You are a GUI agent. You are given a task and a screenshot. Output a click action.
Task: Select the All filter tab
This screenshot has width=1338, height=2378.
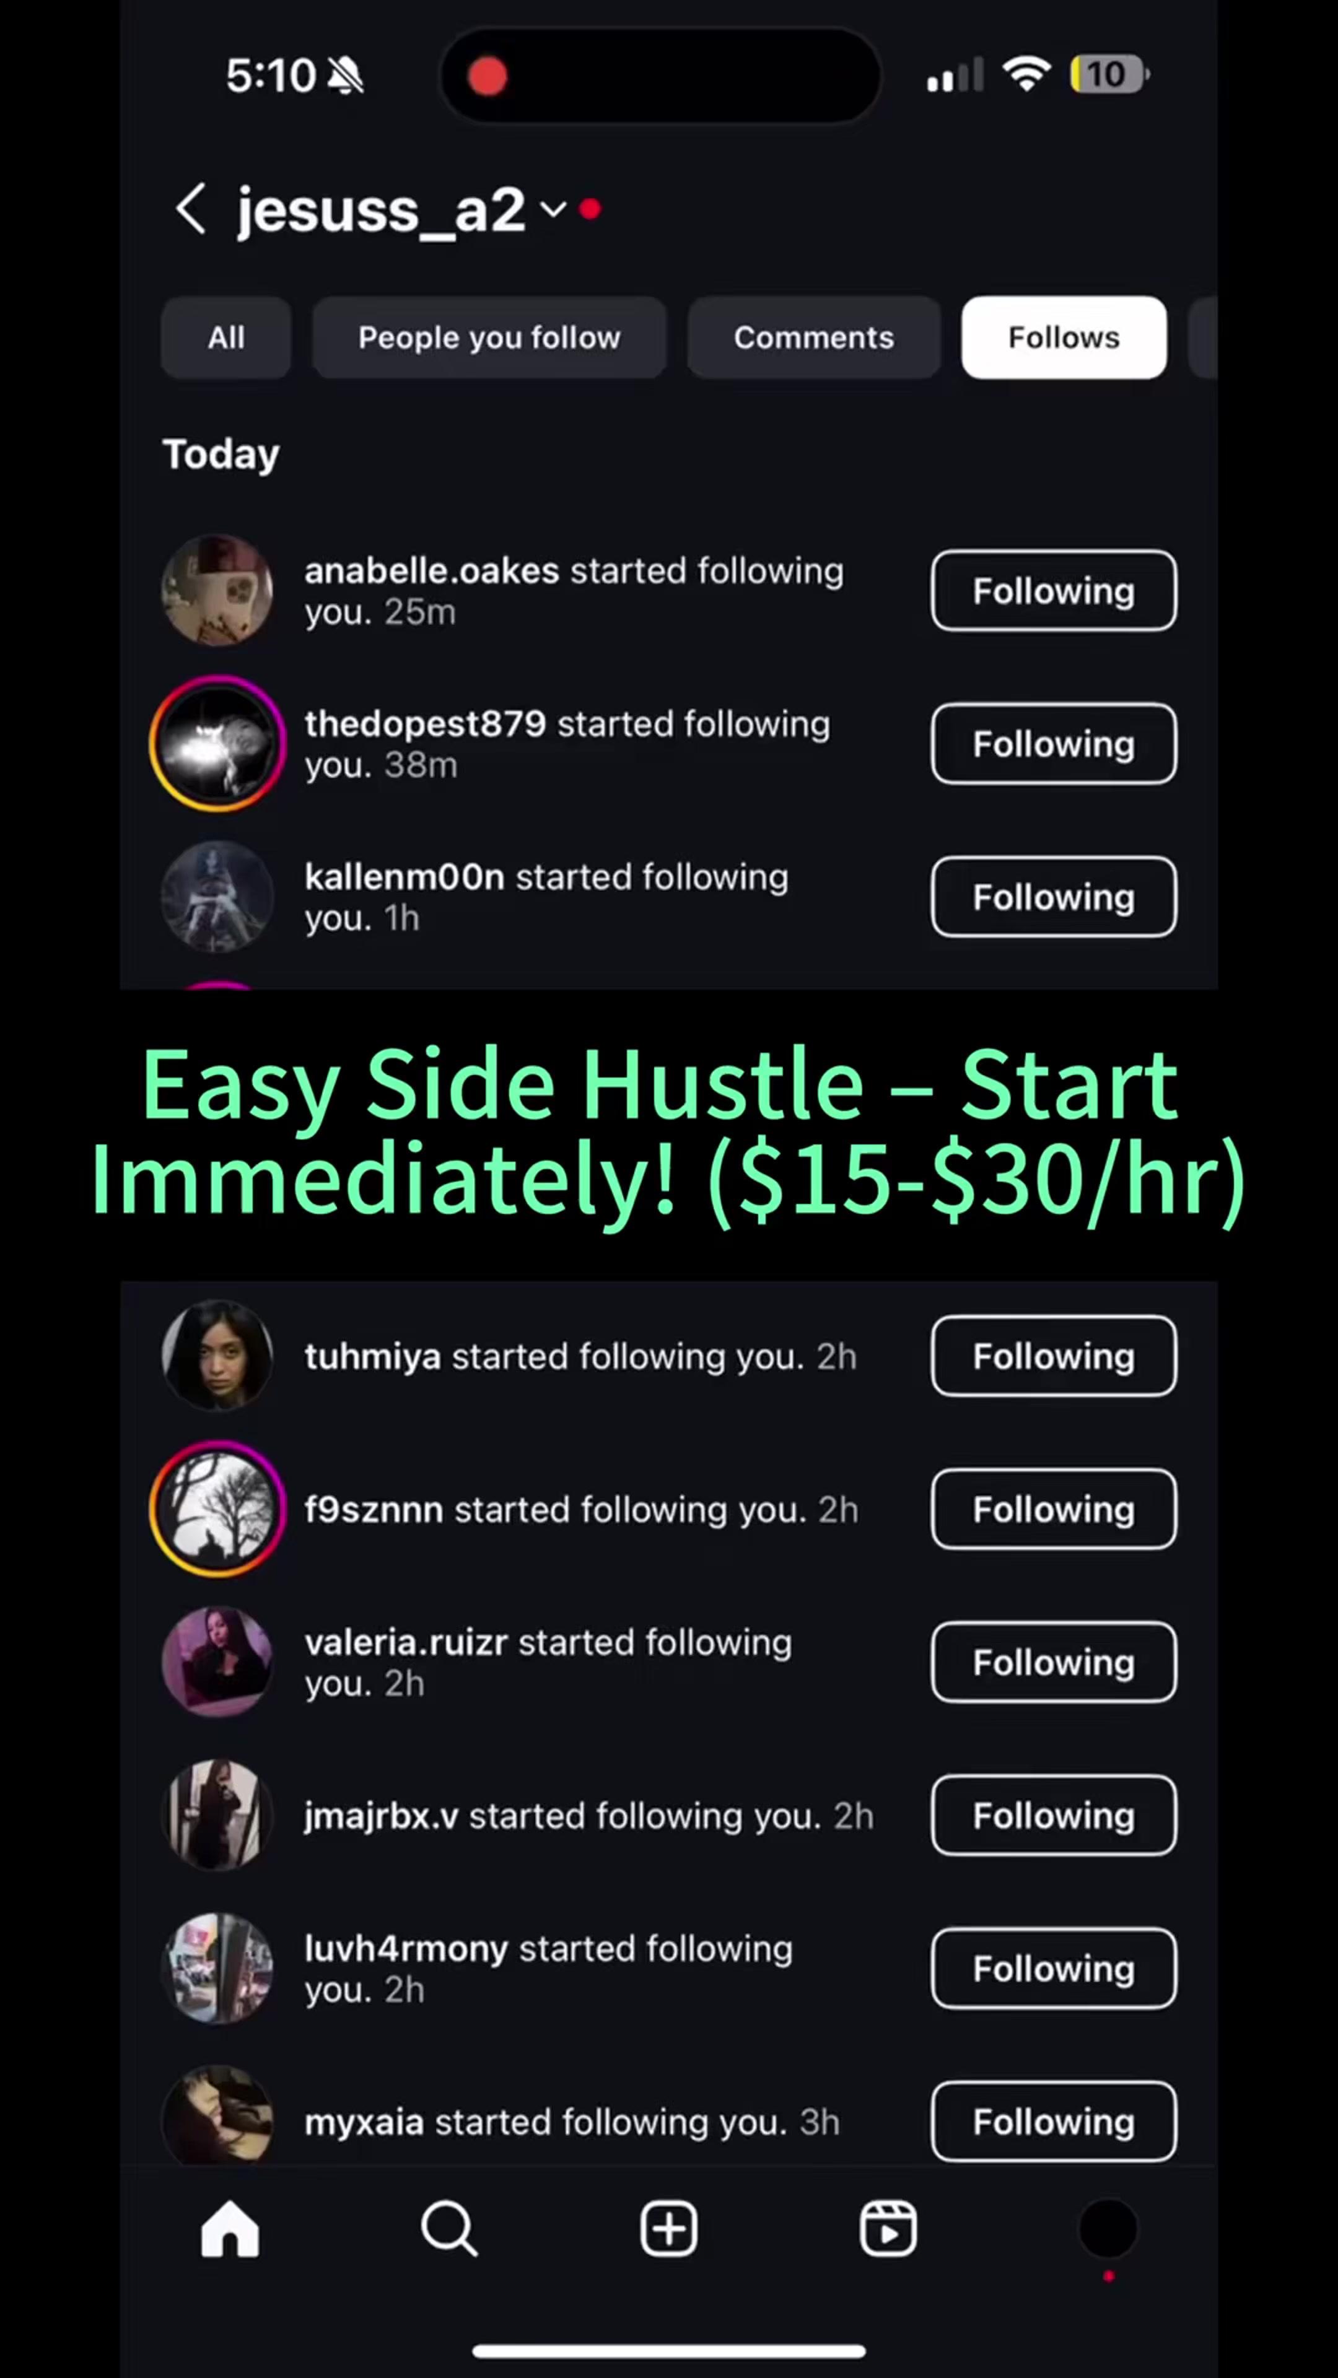pyautogui.click(x=226, y=338)
